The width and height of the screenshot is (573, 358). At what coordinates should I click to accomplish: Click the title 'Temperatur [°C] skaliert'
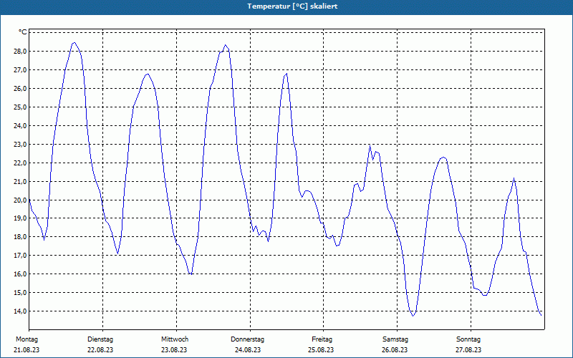coord(292,6)
